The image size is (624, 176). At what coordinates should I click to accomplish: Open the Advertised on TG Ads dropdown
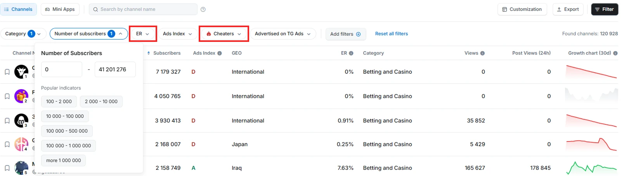(x=283, y=34)
